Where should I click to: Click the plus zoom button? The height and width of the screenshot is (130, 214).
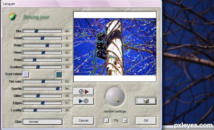(125, 121)
